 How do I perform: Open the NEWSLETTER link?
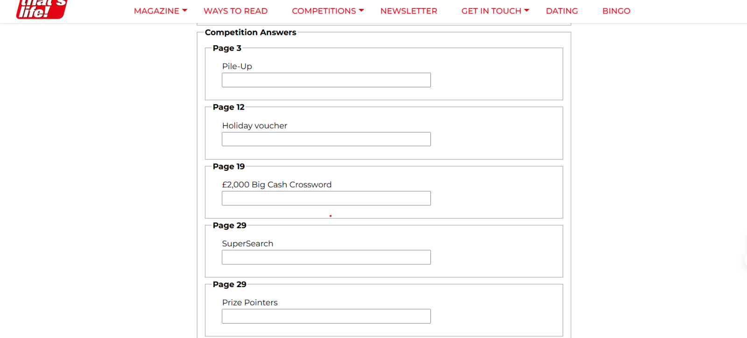409,11
